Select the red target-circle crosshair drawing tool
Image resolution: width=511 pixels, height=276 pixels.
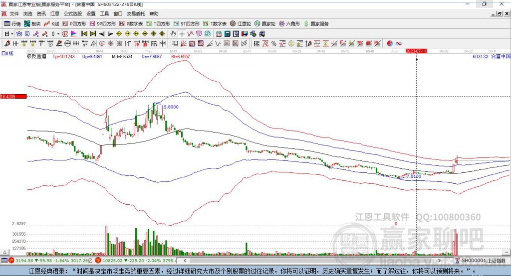tap(102, 44)
